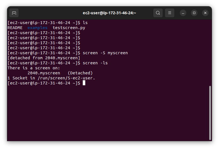Screen dimensions: 219x149
Task: Click the README filename in ls output
Action: (15, 28)
